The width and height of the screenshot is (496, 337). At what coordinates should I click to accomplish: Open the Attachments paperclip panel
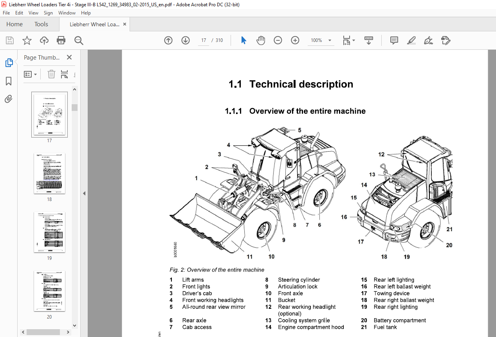[x=9, y=99]
